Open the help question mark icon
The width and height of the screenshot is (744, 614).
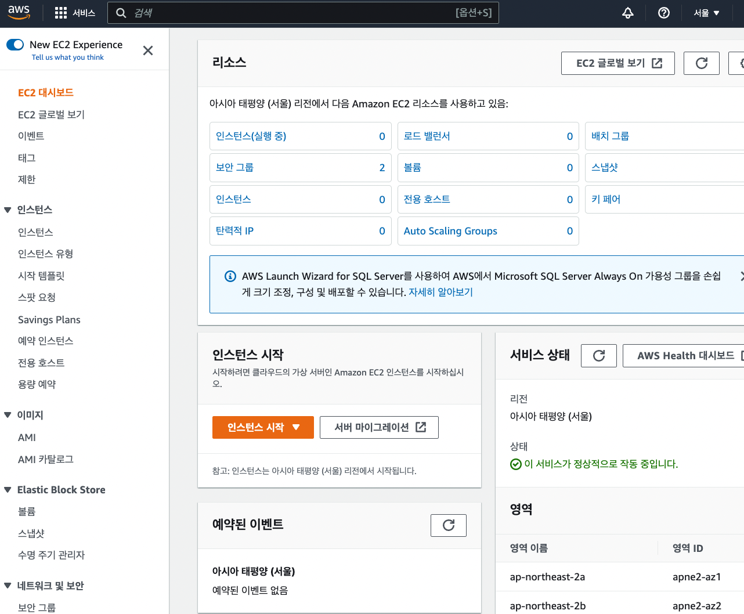(x=664, y=13)
